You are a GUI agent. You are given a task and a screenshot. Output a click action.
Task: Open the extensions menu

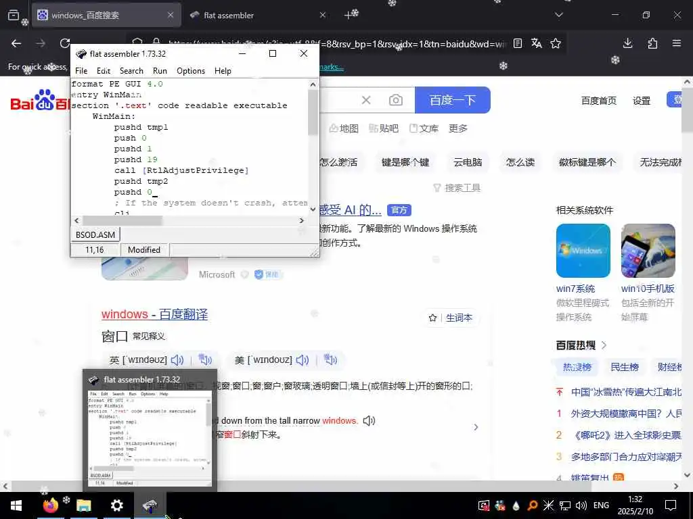point(652,43)
